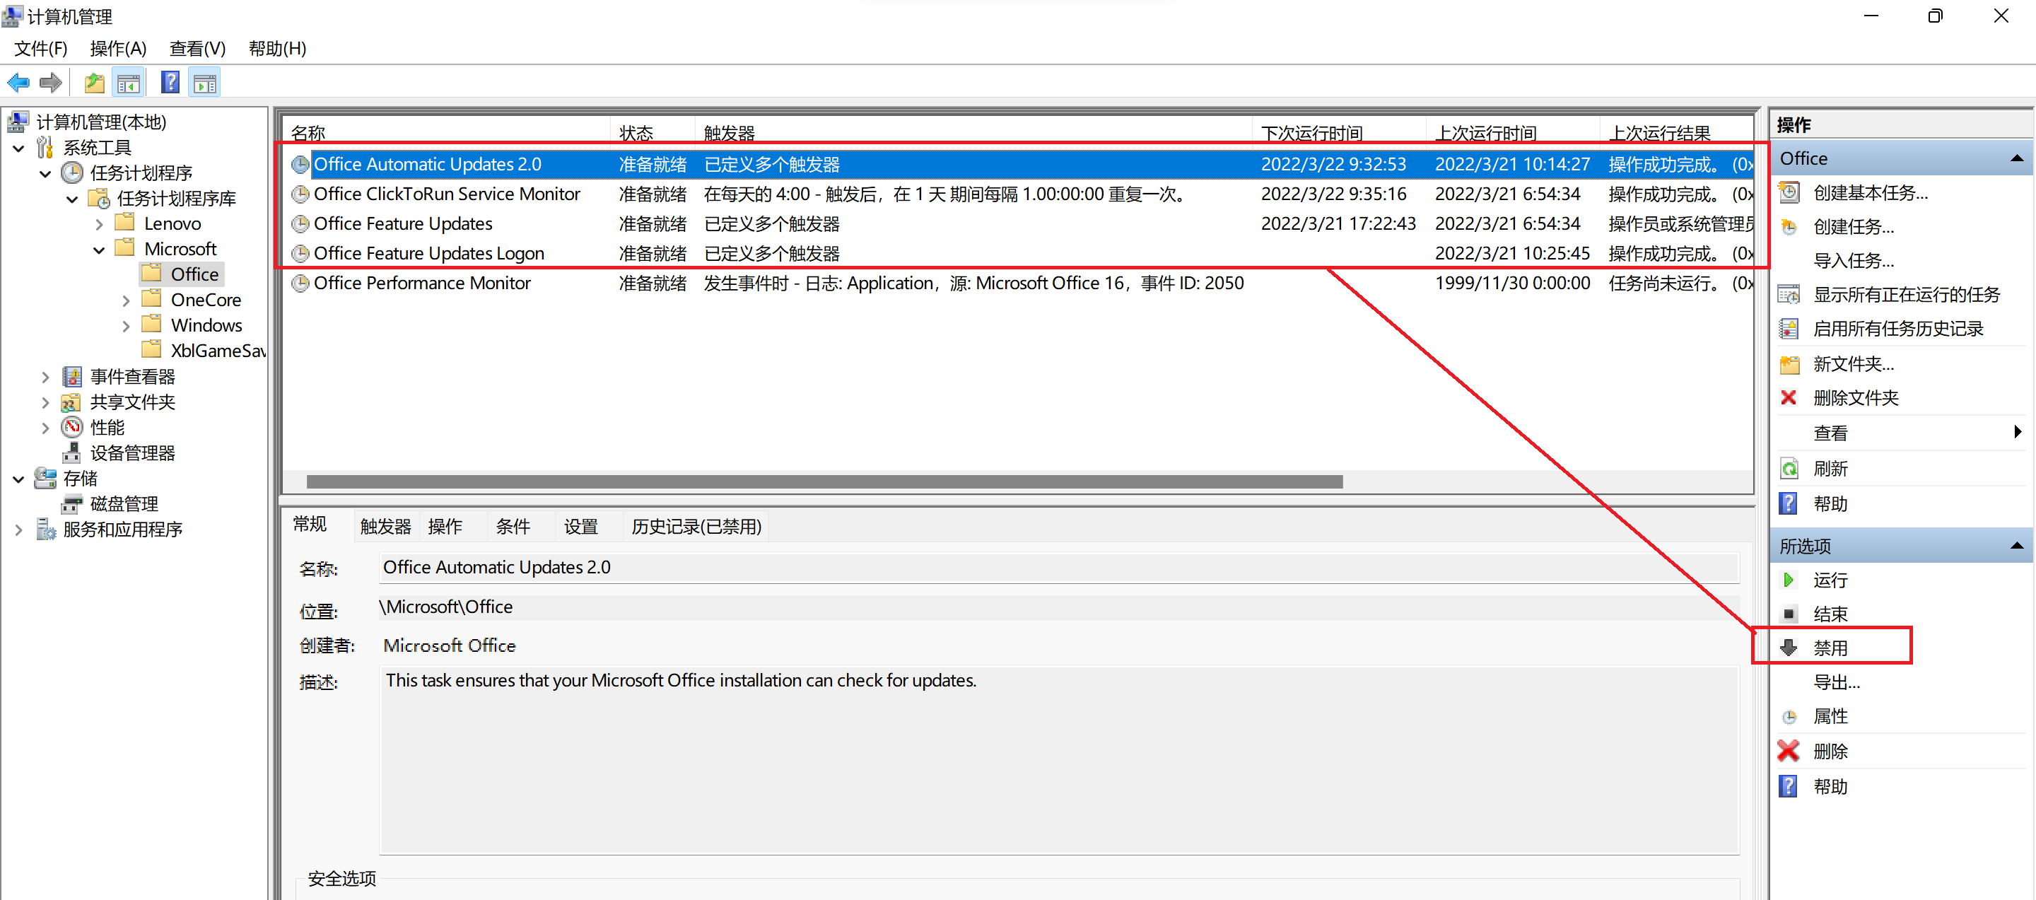Click the red X delete task icon
This screenshot has width=2036, height=900.
pos(1789,751)
